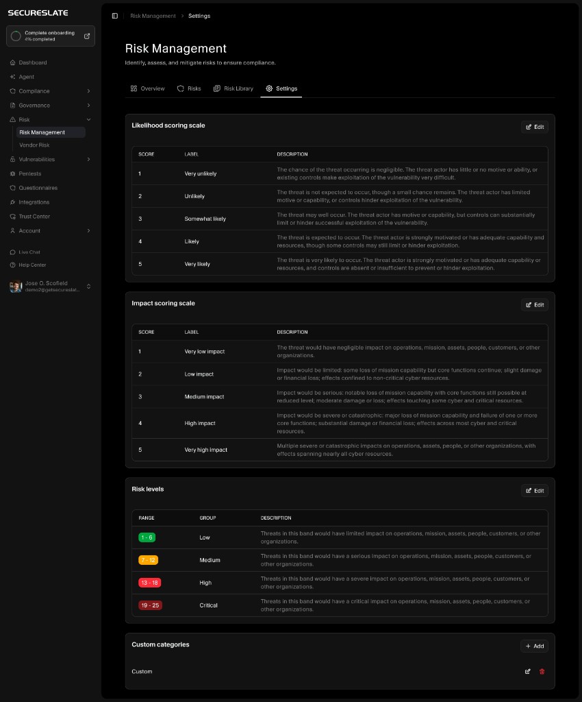Switch to the Risk Library tab

coord(233,88)
